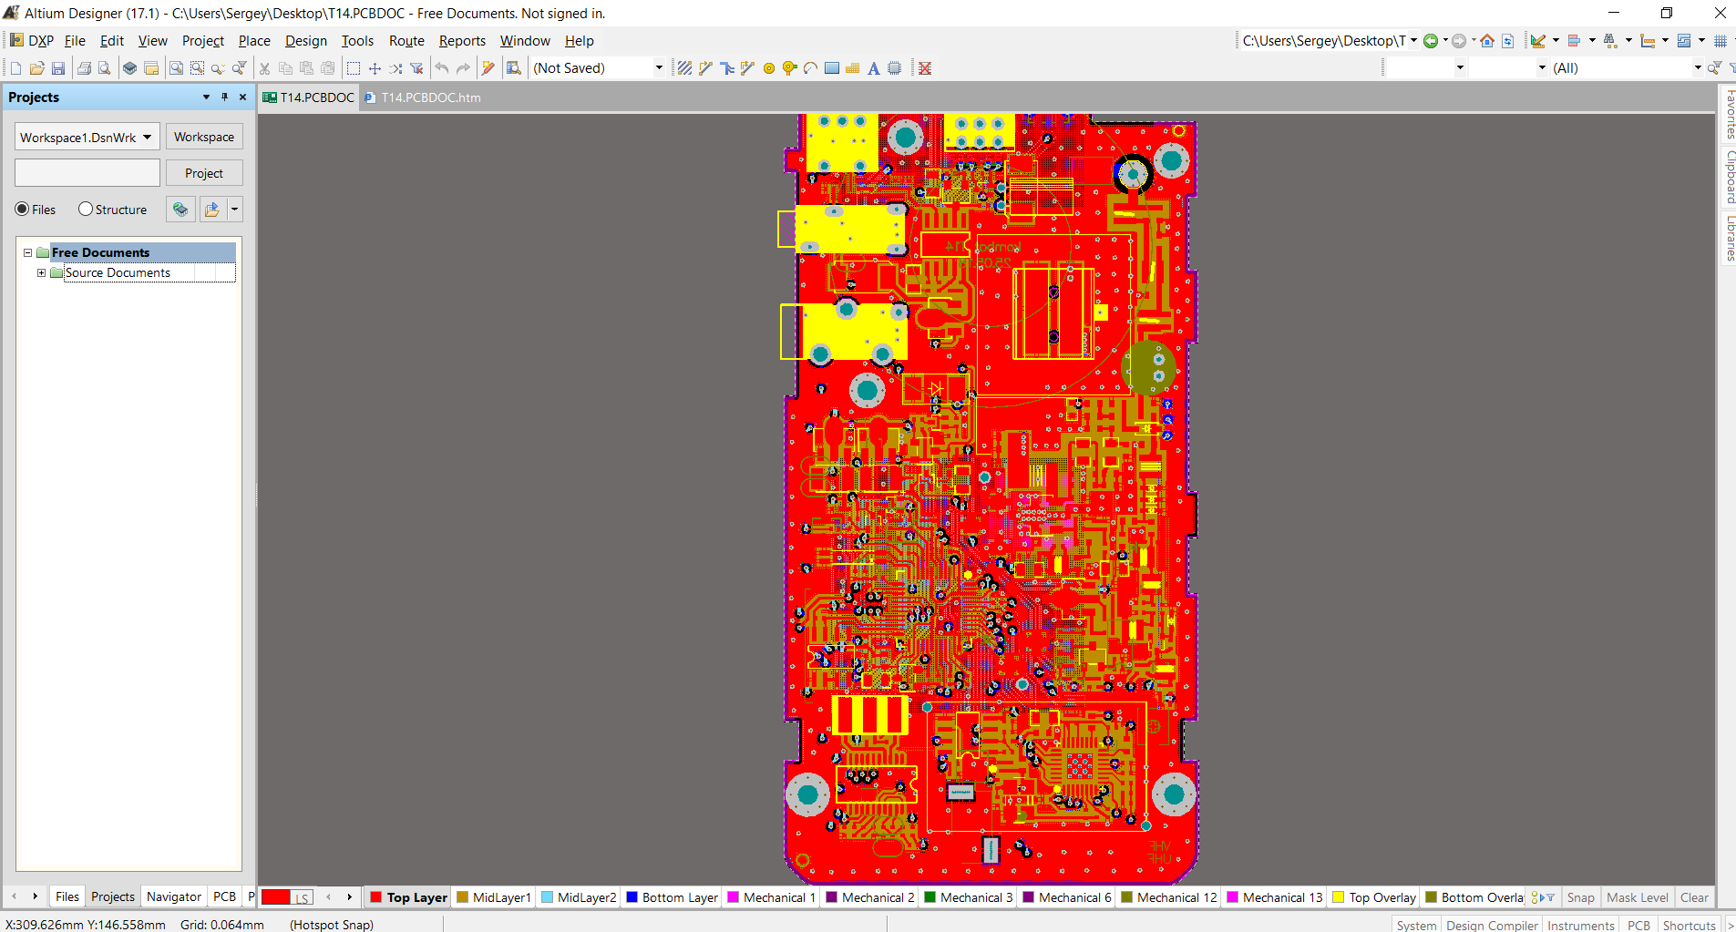Click the binoculars Find Similar icon
1736x932 pixels.
[x=1610, y=41]
